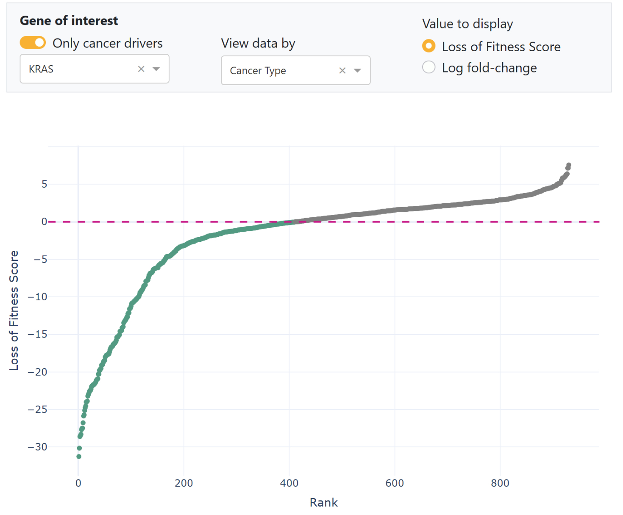
Task: Open the KRAS gene dropdown arrow
Action: [156, 69]
